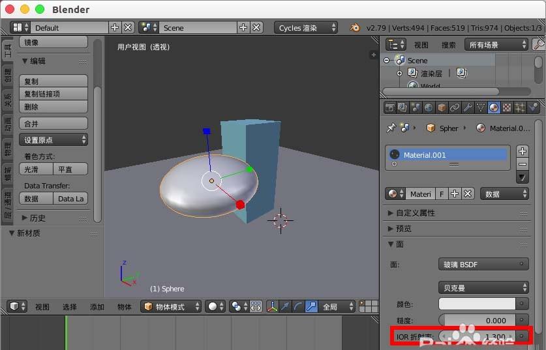Click the Data La transfer button
This screenshot has width=546, height=350.
coord(70,199)
